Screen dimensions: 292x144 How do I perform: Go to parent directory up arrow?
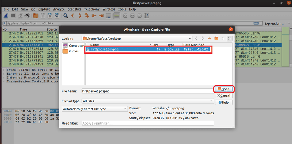point(209,39)
